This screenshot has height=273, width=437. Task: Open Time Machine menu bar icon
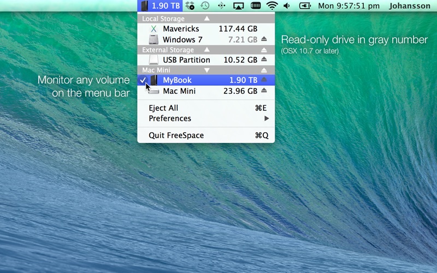[x=205, y=5]
